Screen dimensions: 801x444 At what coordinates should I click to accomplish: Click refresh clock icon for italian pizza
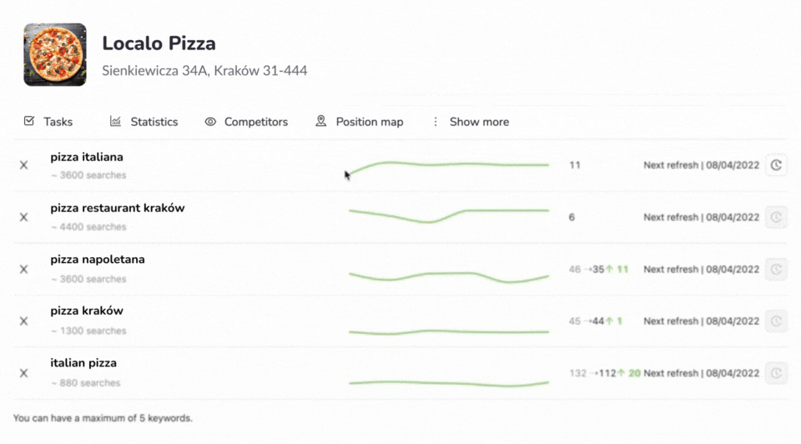(x=776, y=373)
